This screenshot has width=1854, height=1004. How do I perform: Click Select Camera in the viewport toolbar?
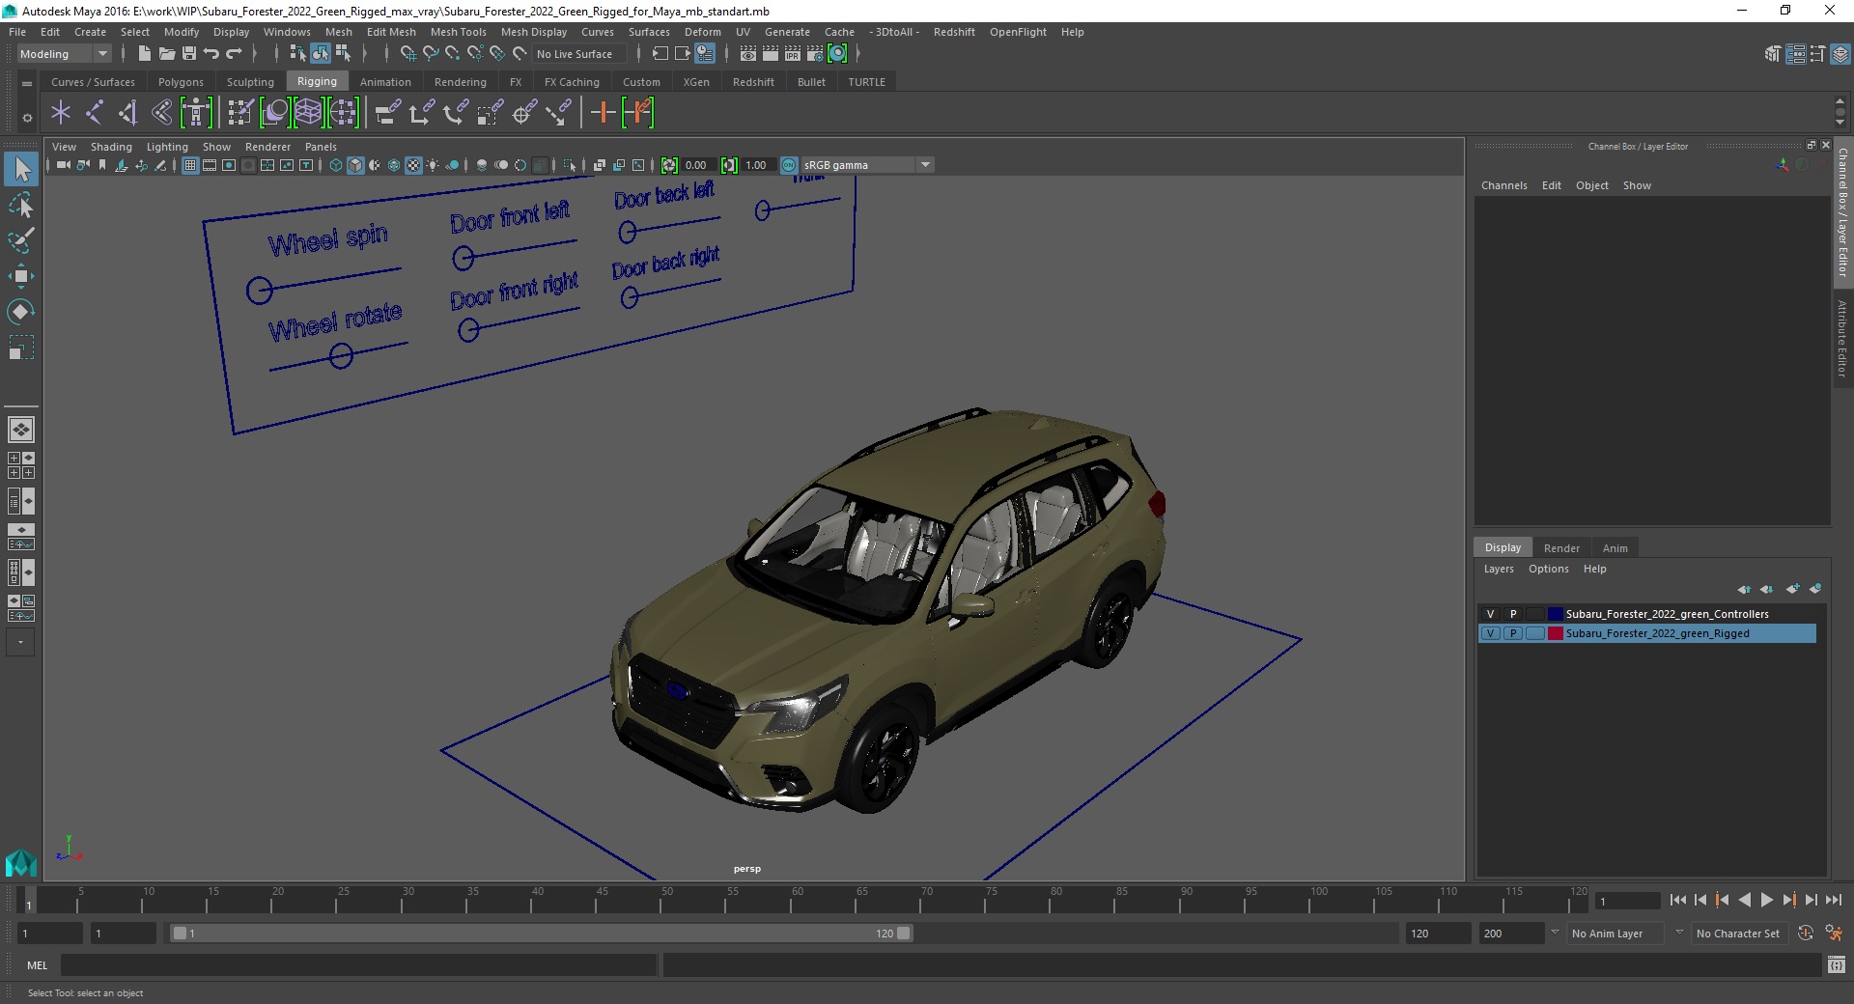tap(63, 165)
